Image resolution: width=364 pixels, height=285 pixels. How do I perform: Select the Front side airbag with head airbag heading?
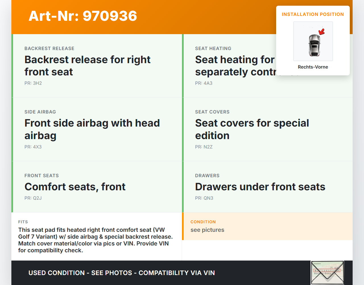pos(92,129)
